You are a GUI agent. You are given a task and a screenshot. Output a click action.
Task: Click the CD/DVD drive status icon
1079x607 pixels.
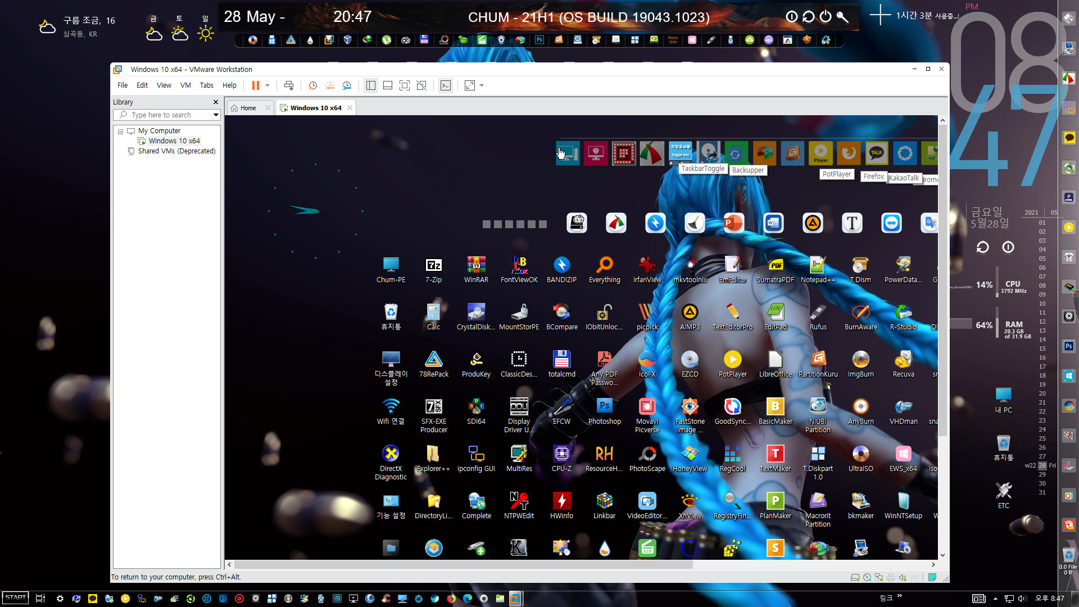[867, 577]
